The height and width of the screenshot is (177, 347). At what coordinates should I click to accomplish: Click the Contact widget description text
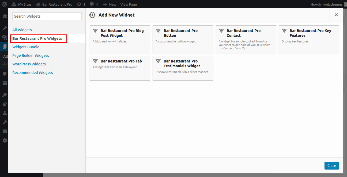click(x=244, y=45)
